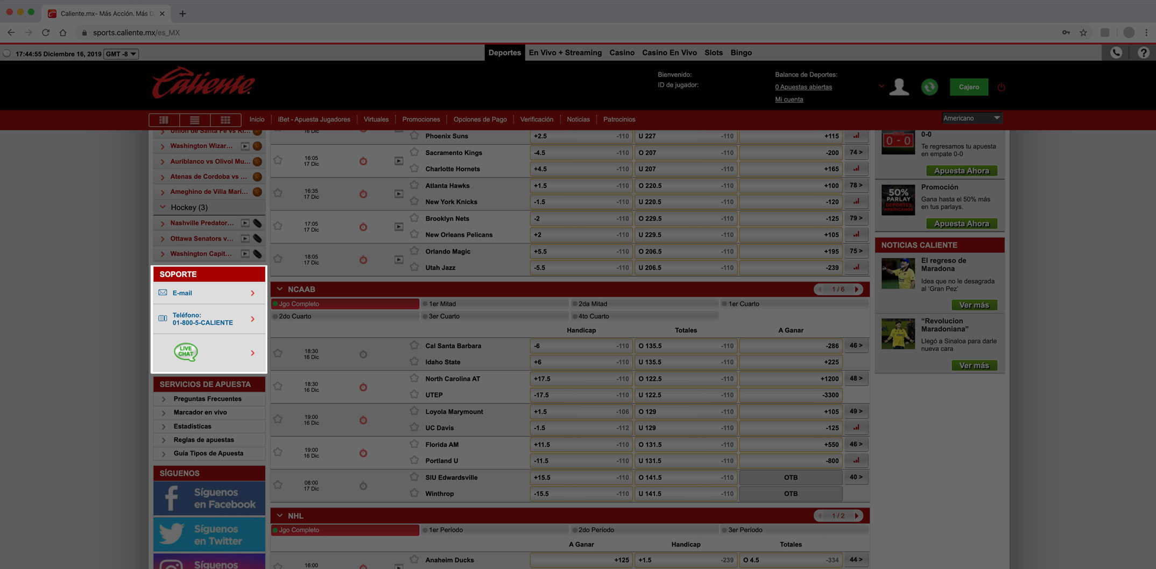The height and width of the screenshot is (569, 1156).
Task: Select the list layout view icon
Action: (195, 120)
